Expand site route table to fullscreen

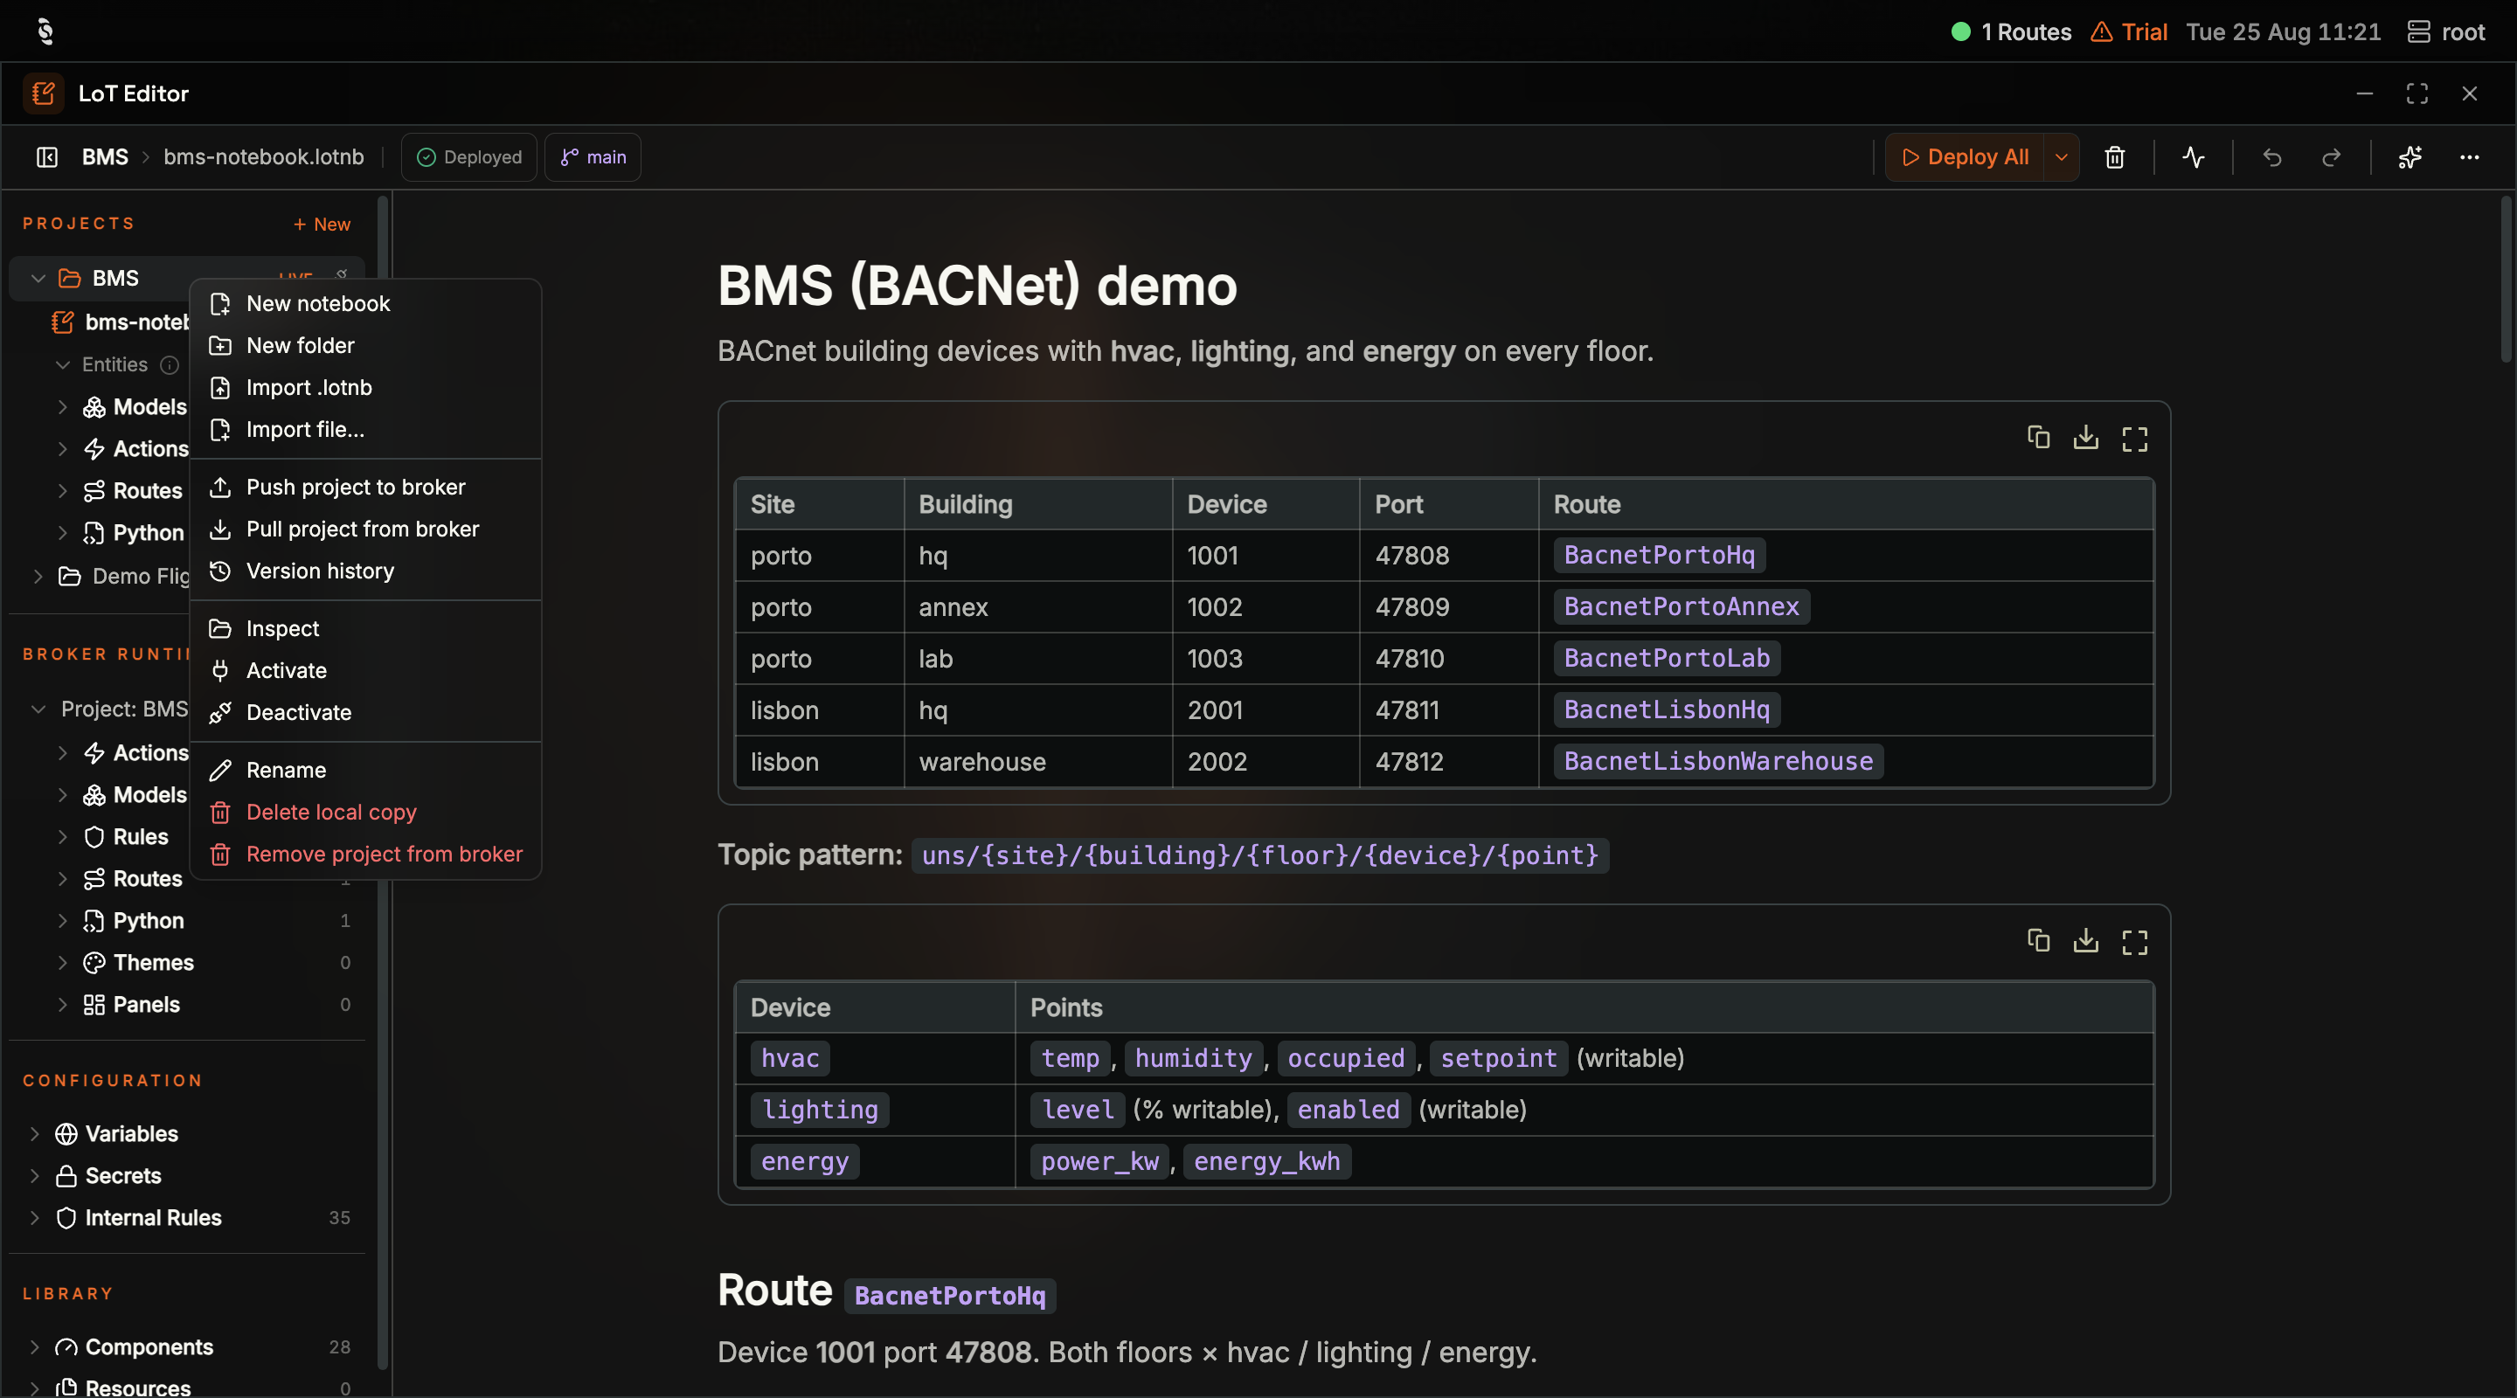(x=2135, y=439)
